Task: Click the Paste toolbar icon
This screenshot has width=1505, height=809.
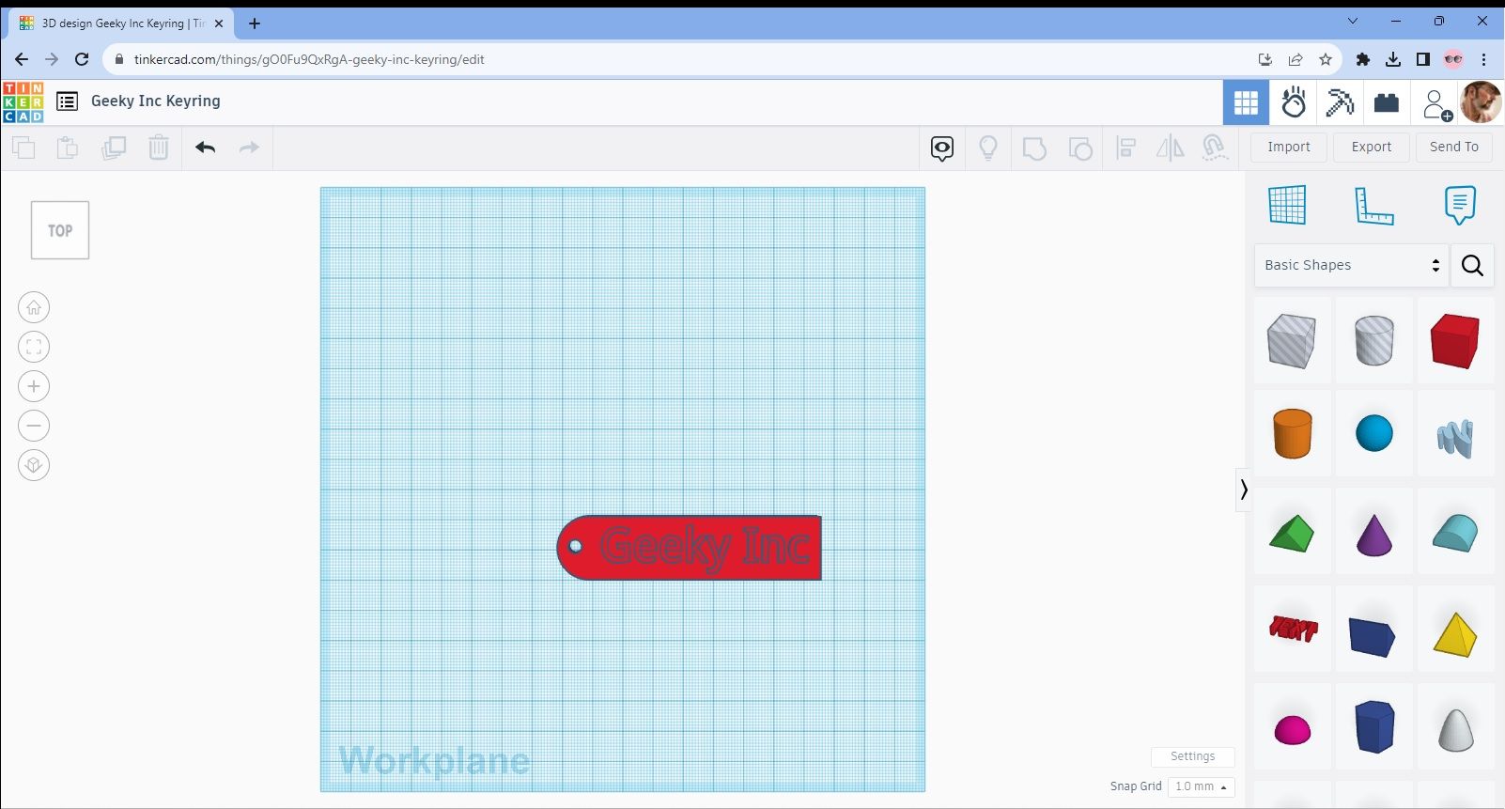Action: pyautogui.click(x=68, y=148)
